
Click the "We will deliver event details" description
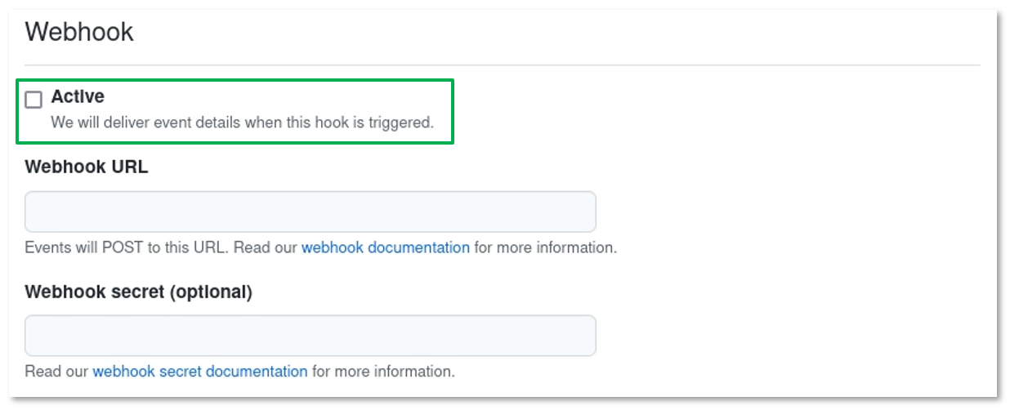click(x=242, y=123)
